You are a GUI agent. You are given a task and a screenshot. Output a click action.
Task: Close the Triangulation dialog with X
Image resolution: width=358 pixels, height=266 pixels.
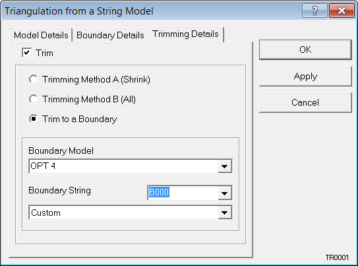point(342,11)
